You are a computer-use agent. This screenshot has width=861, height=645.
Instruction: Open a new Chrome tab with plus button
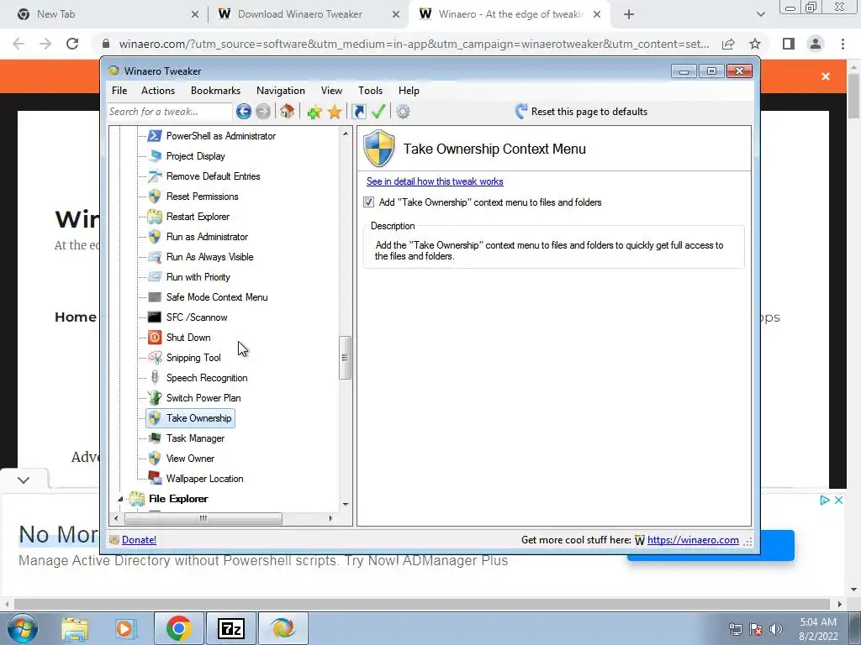point(629,14)
